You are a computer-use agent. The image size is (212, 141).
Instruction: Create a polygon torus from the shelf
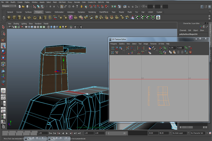[35, 17]
